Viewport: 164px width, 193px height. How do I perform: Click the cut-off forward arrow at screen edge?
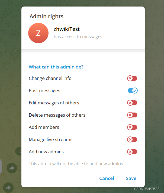click(8, 188)
